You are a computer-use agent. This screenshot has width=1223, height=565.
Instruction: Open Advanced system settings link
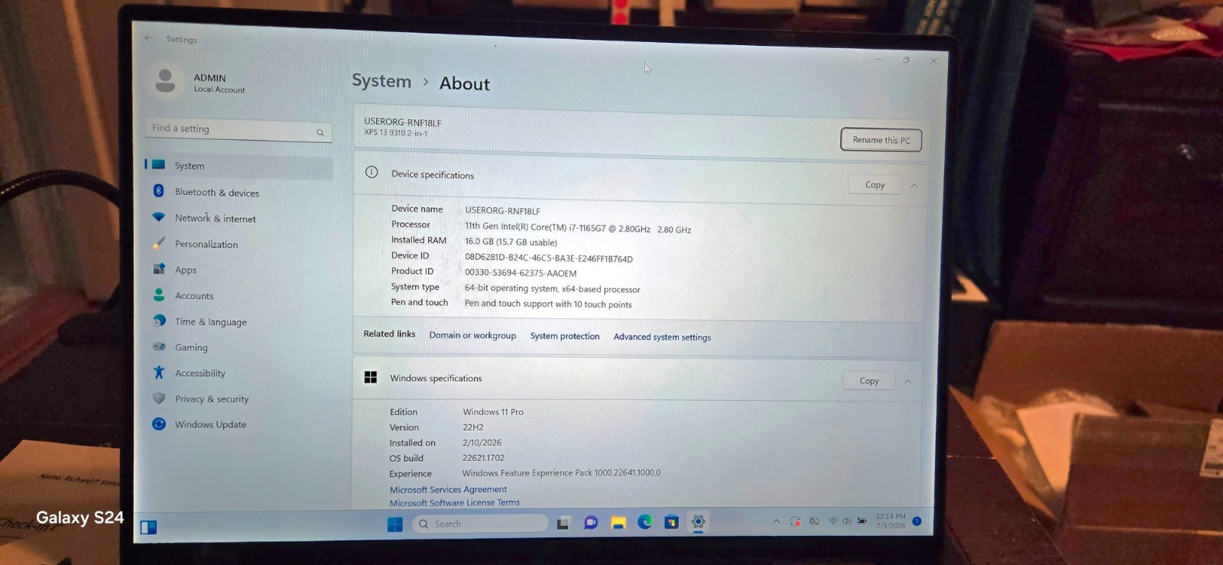tap(662, 337)
